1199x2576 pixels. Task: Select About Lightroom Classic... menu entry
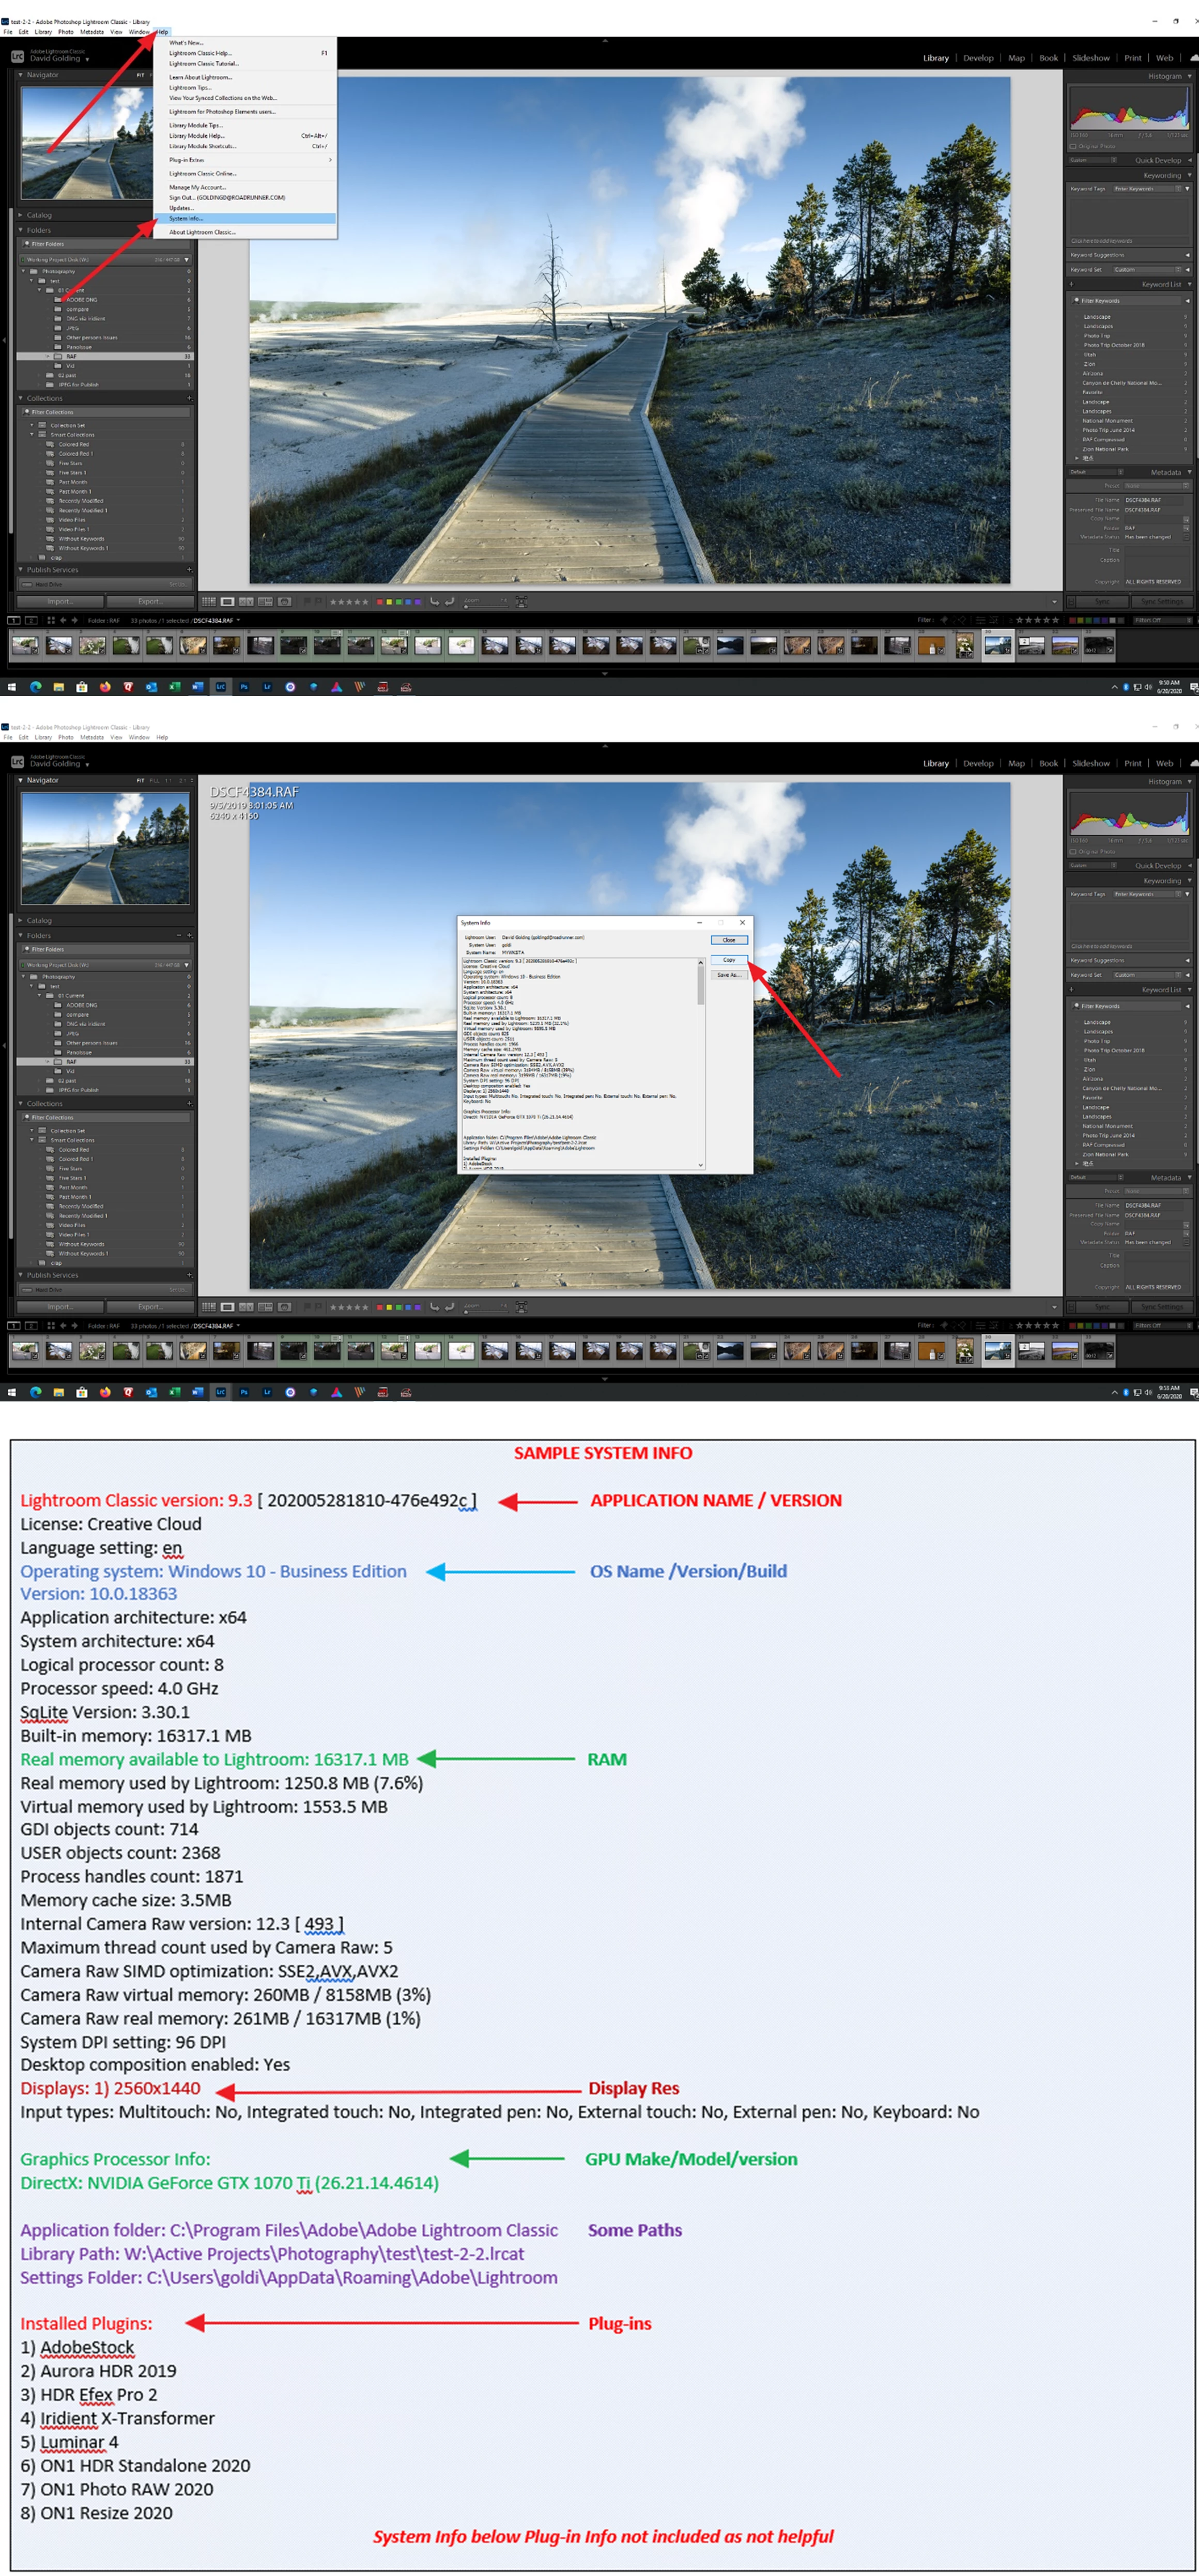pyautogui.click(x=202, y=232)
